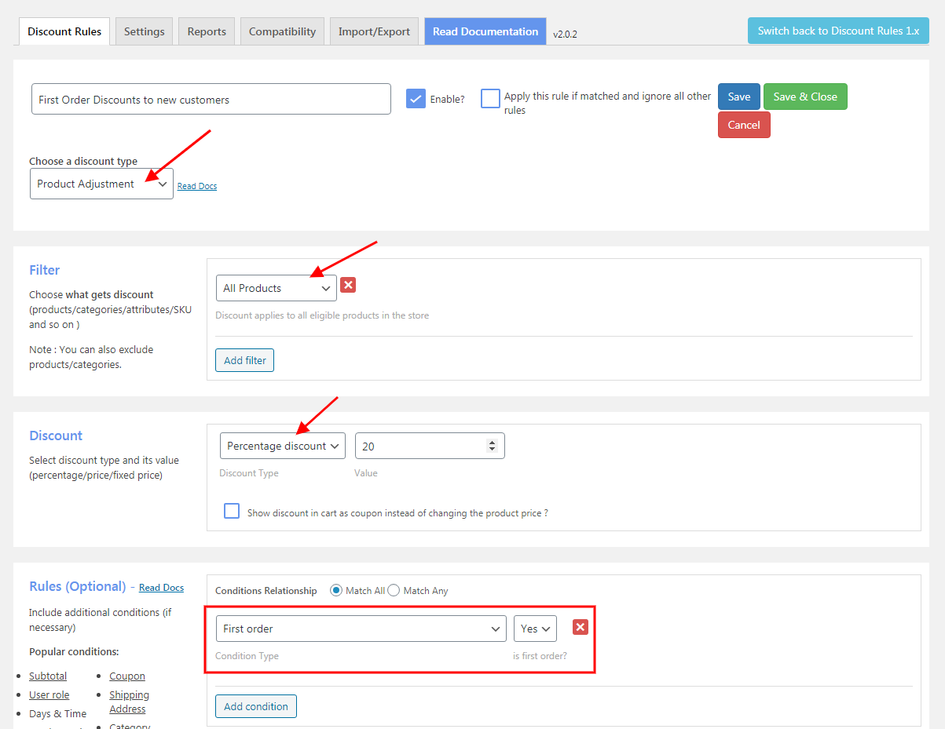Click Save & Close
The image size is (945, 729).
[805, 96]
